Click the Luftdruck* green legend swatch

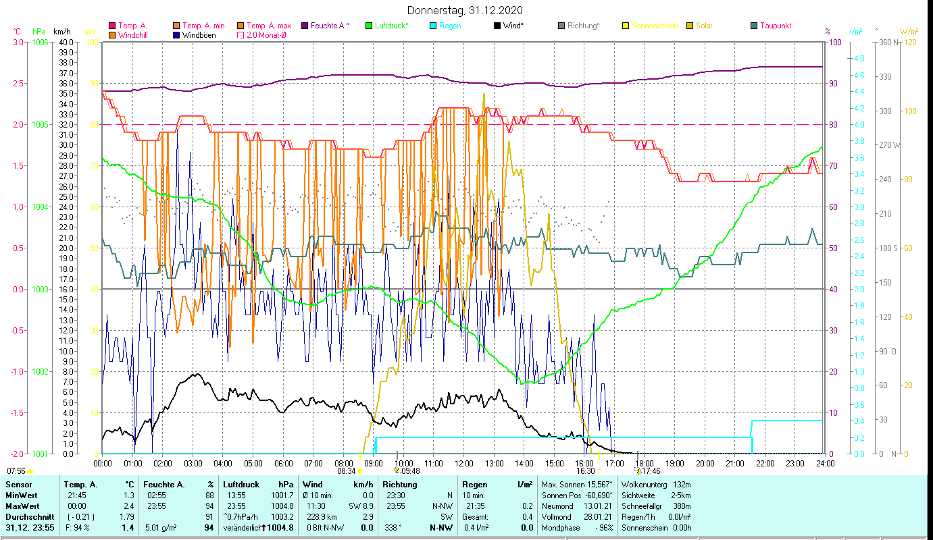tap(369, 26)
